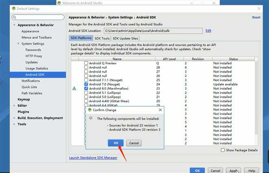269x173 pixels.
Task: Click the Reset link
Action: 256,18
